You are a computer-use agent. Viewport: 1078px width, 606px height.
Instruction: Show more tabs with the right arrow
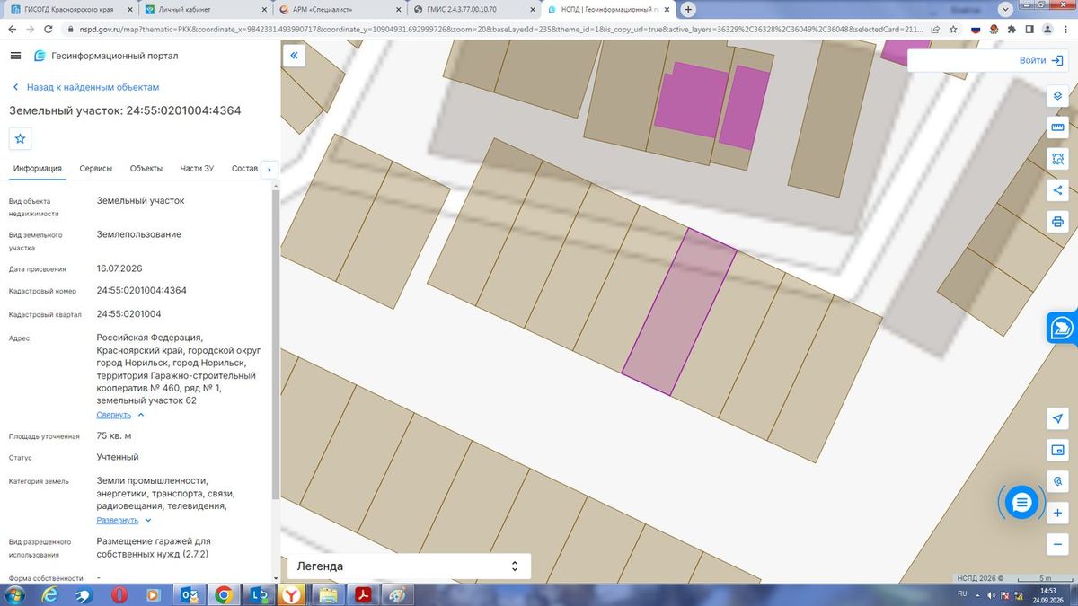point(269,169)
